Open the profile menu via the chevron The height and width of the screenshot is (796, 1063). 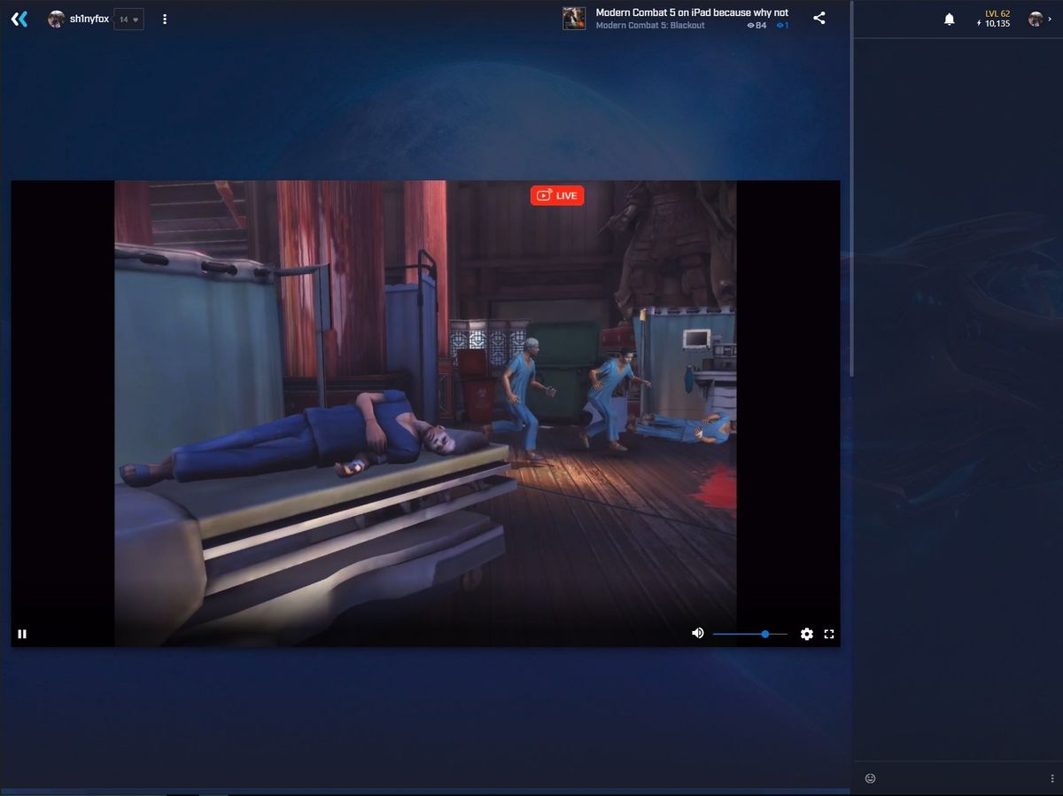[x=1051, y=18]
